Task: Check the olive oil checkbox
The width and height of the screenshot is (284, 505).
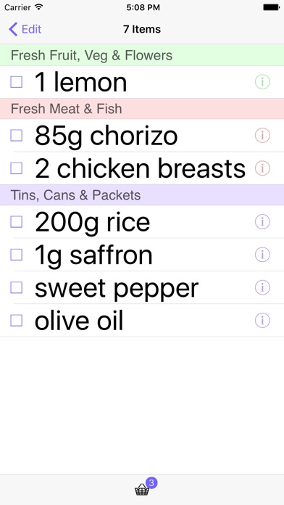Action: 17,321
